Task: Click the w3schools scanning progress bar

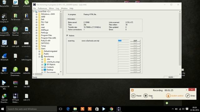Action: click(x=123, y=41)
